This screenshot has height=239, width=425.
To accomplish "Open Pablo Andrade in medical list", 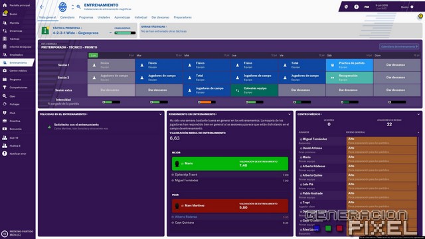I will (313, 193).
